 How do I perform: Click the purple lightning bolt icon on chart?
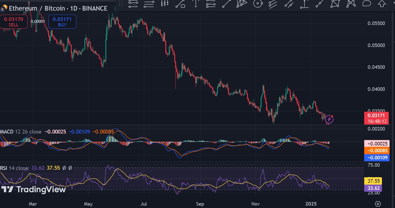pos(329,119)
